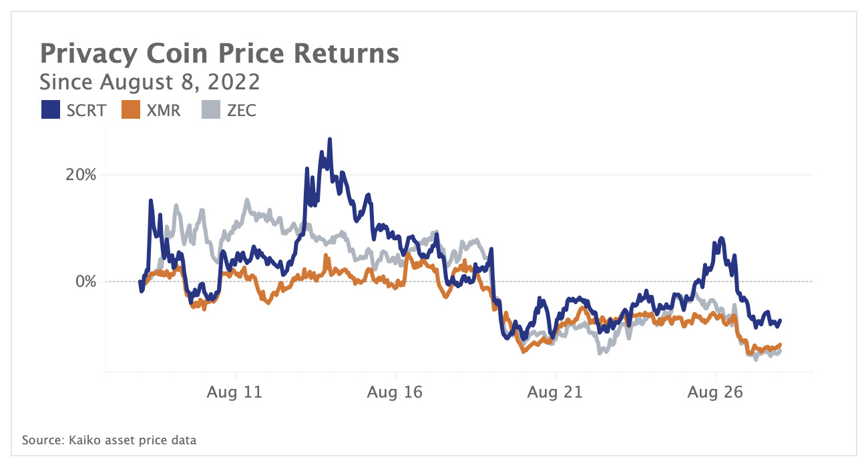Click the 20% y-axis label

click(81, 175)
